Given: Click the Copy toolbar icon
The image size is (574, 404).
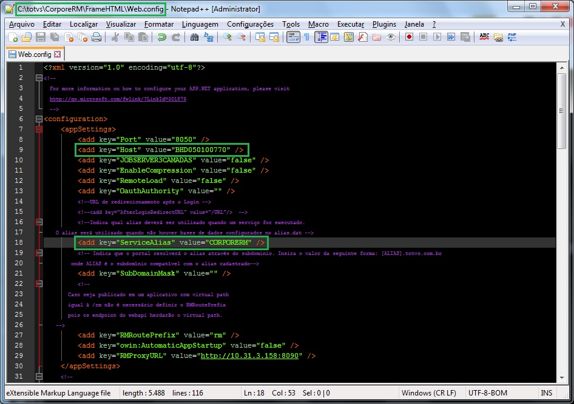Looking at the screenshot, I should coord(129,37).
